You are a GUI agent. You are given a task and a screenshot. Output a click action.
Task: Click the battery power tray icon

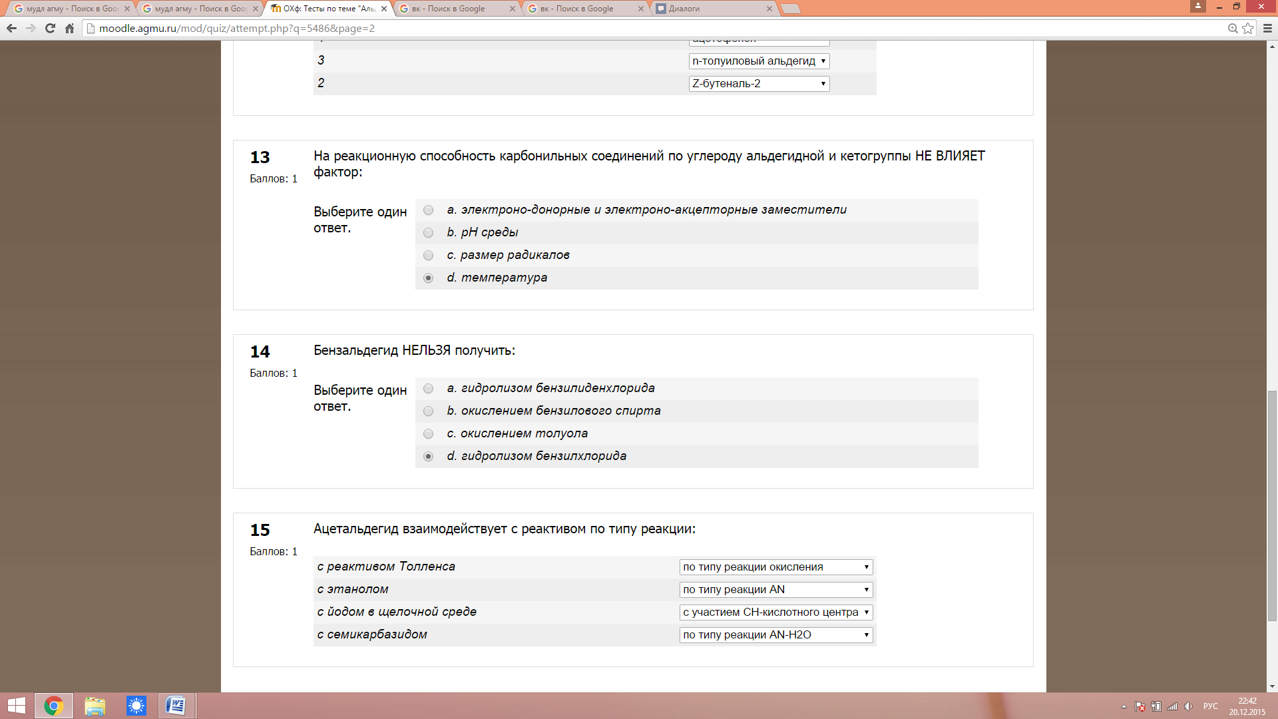click(1156, 706)
